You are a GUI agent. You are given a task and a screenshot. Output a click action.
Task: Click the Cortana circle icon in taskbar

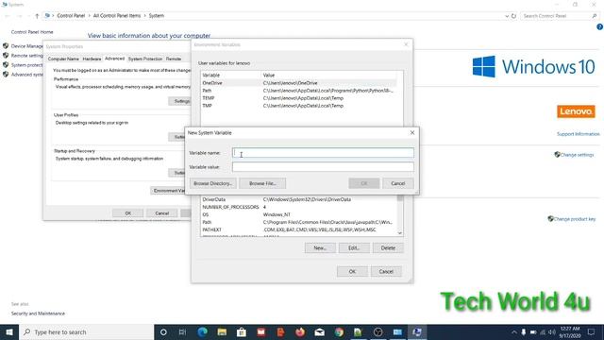[163, 331]
